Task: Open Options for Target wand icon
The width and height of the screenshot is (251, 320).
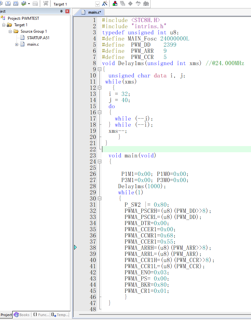Action: (105, 4)
